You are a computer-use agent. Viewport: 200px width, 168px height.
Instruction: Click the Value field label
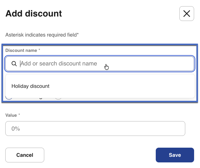click(x=11, y=115)
